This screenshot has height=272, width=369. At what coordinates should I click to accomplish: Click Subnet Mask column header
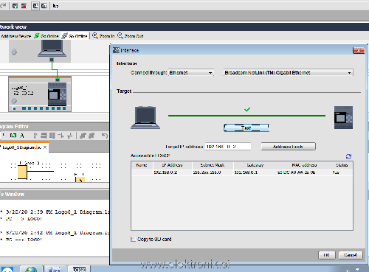(213, 165)
